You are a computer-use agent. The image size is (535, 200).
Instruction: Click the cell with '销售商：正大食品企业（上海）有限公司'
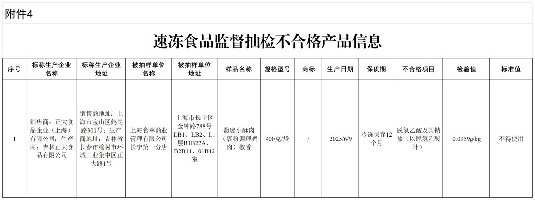pos(52,139)
